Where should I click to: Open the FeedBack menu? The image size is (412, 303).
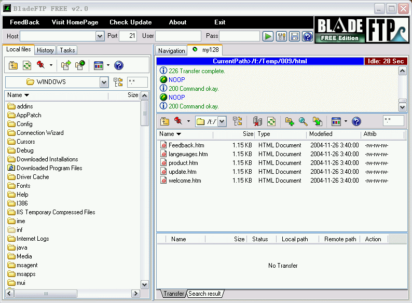tap(24, 22)
